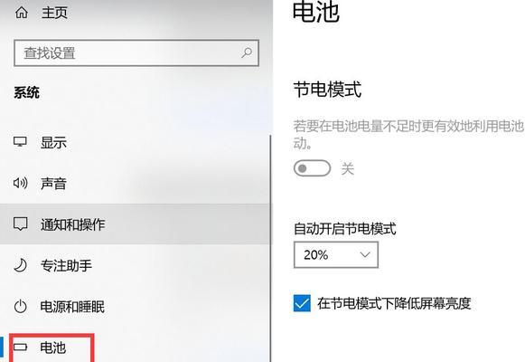Click the chevron arrow in 20% combo box
The height and width of the screenshot is (362, 525).
(x=365, y=254)
